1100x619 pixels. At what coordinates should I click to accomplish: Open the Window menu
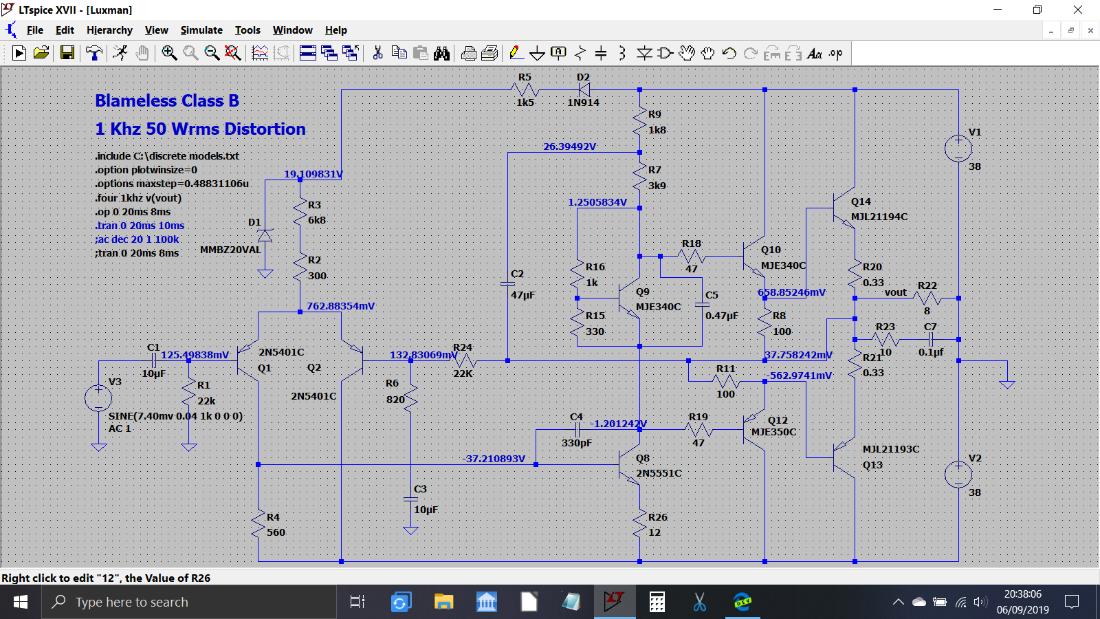pyautogui.click(x=293, y=30)
